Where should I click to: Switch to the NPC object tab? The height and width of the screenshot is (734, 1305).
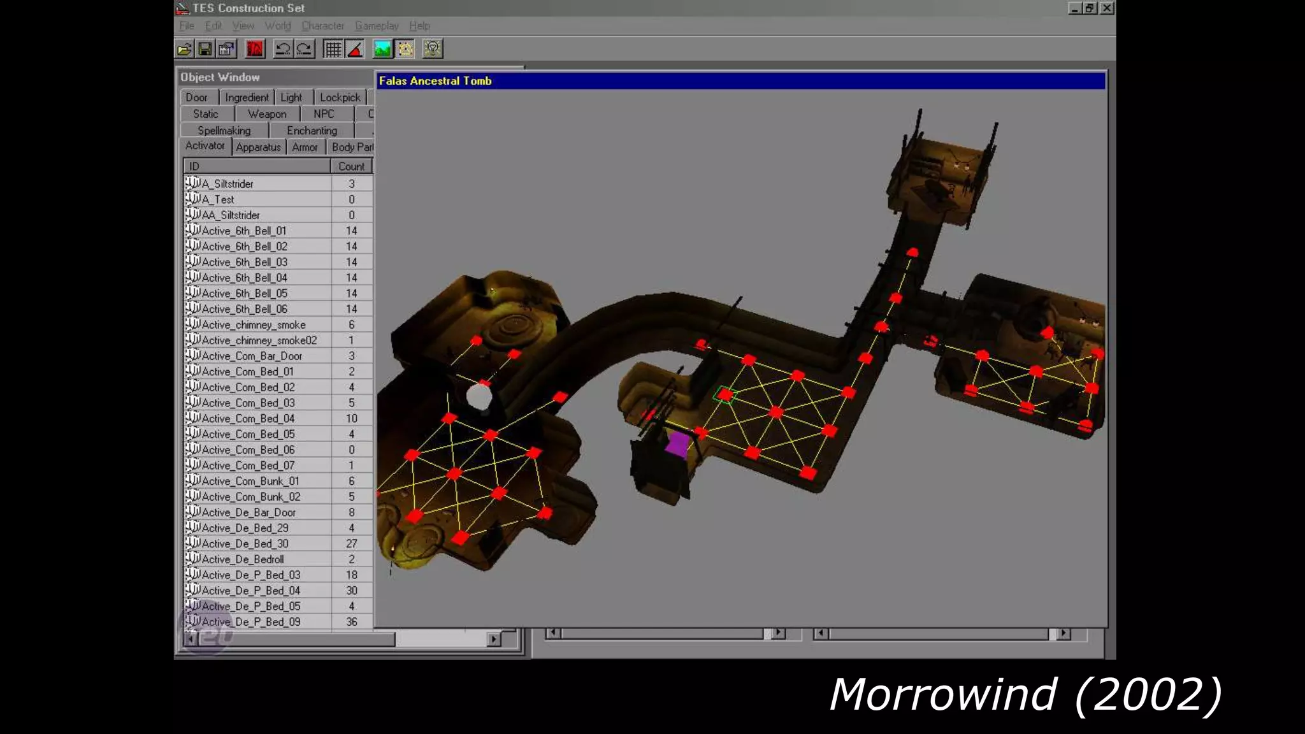(x=324, y=114)
